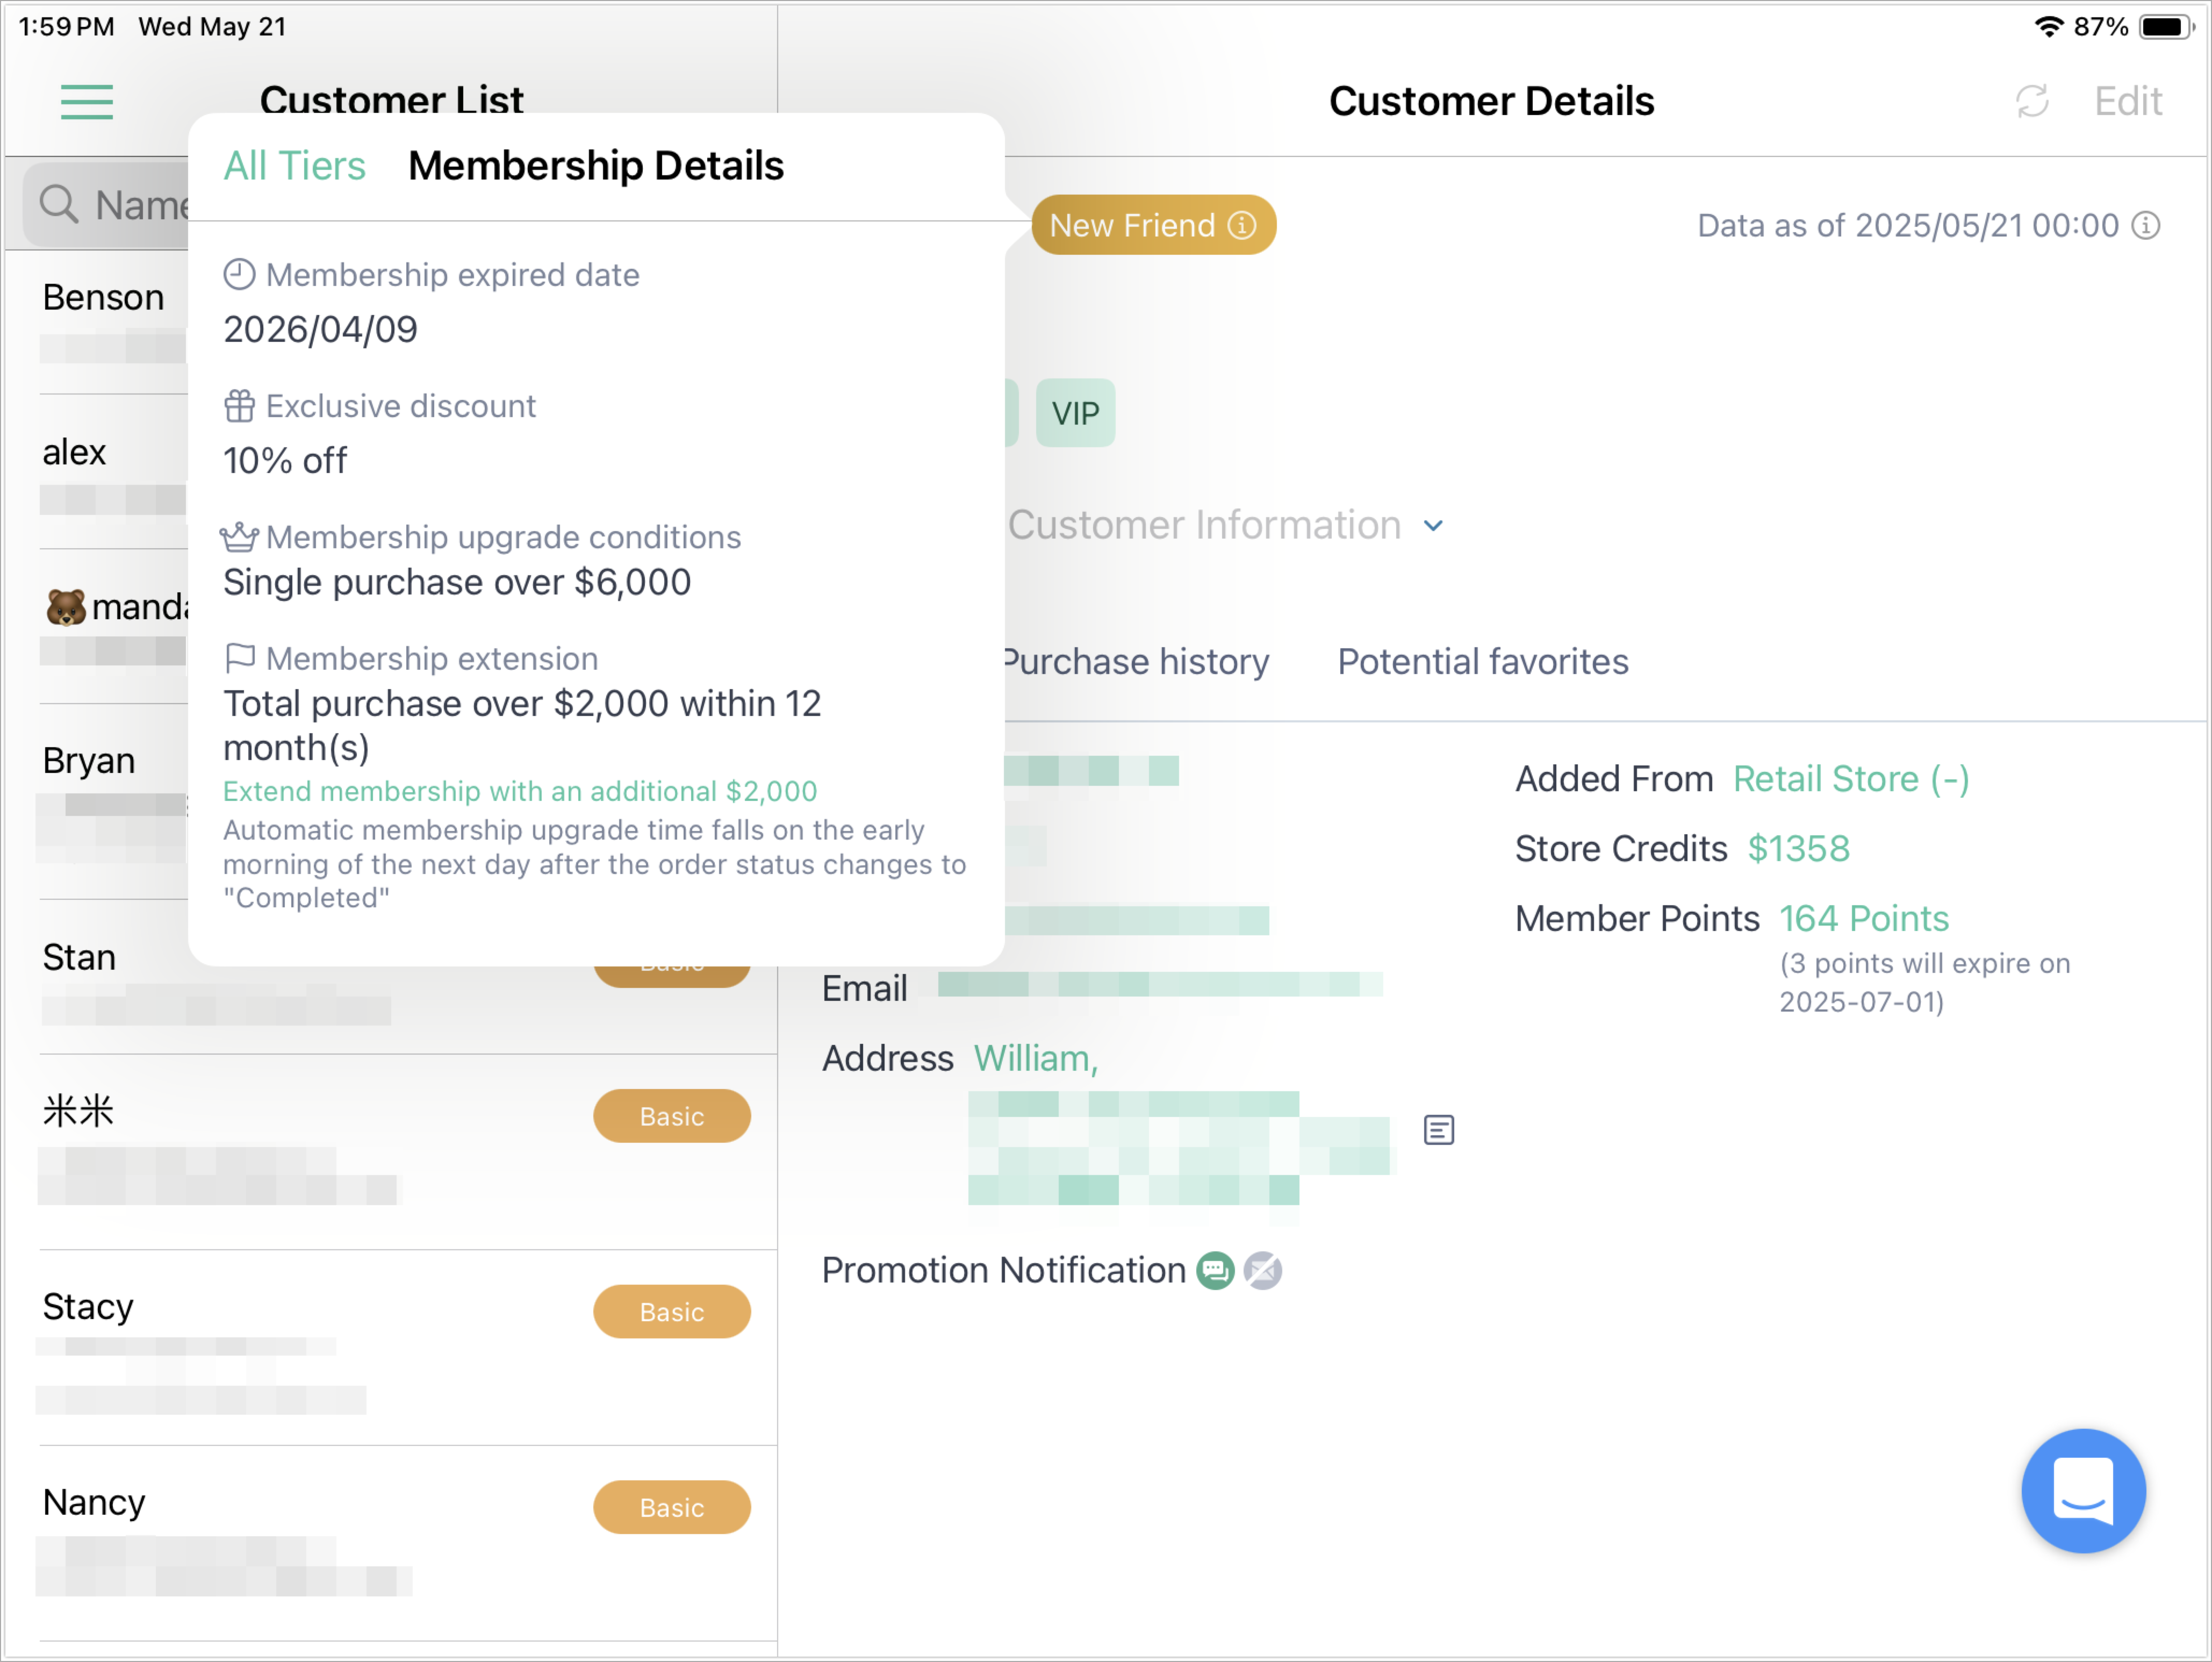Click the Wi-Fi status icon
This screenshot has width=2212, height=1662.
pyautogui.click(x=2048, y=26)
